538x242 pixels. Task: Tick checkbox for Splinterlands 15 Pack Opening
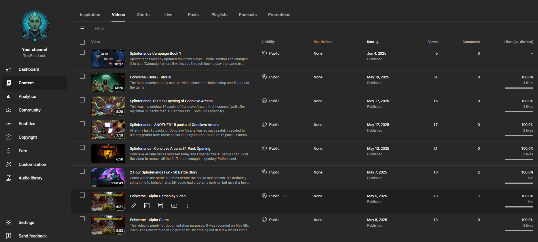82,100
